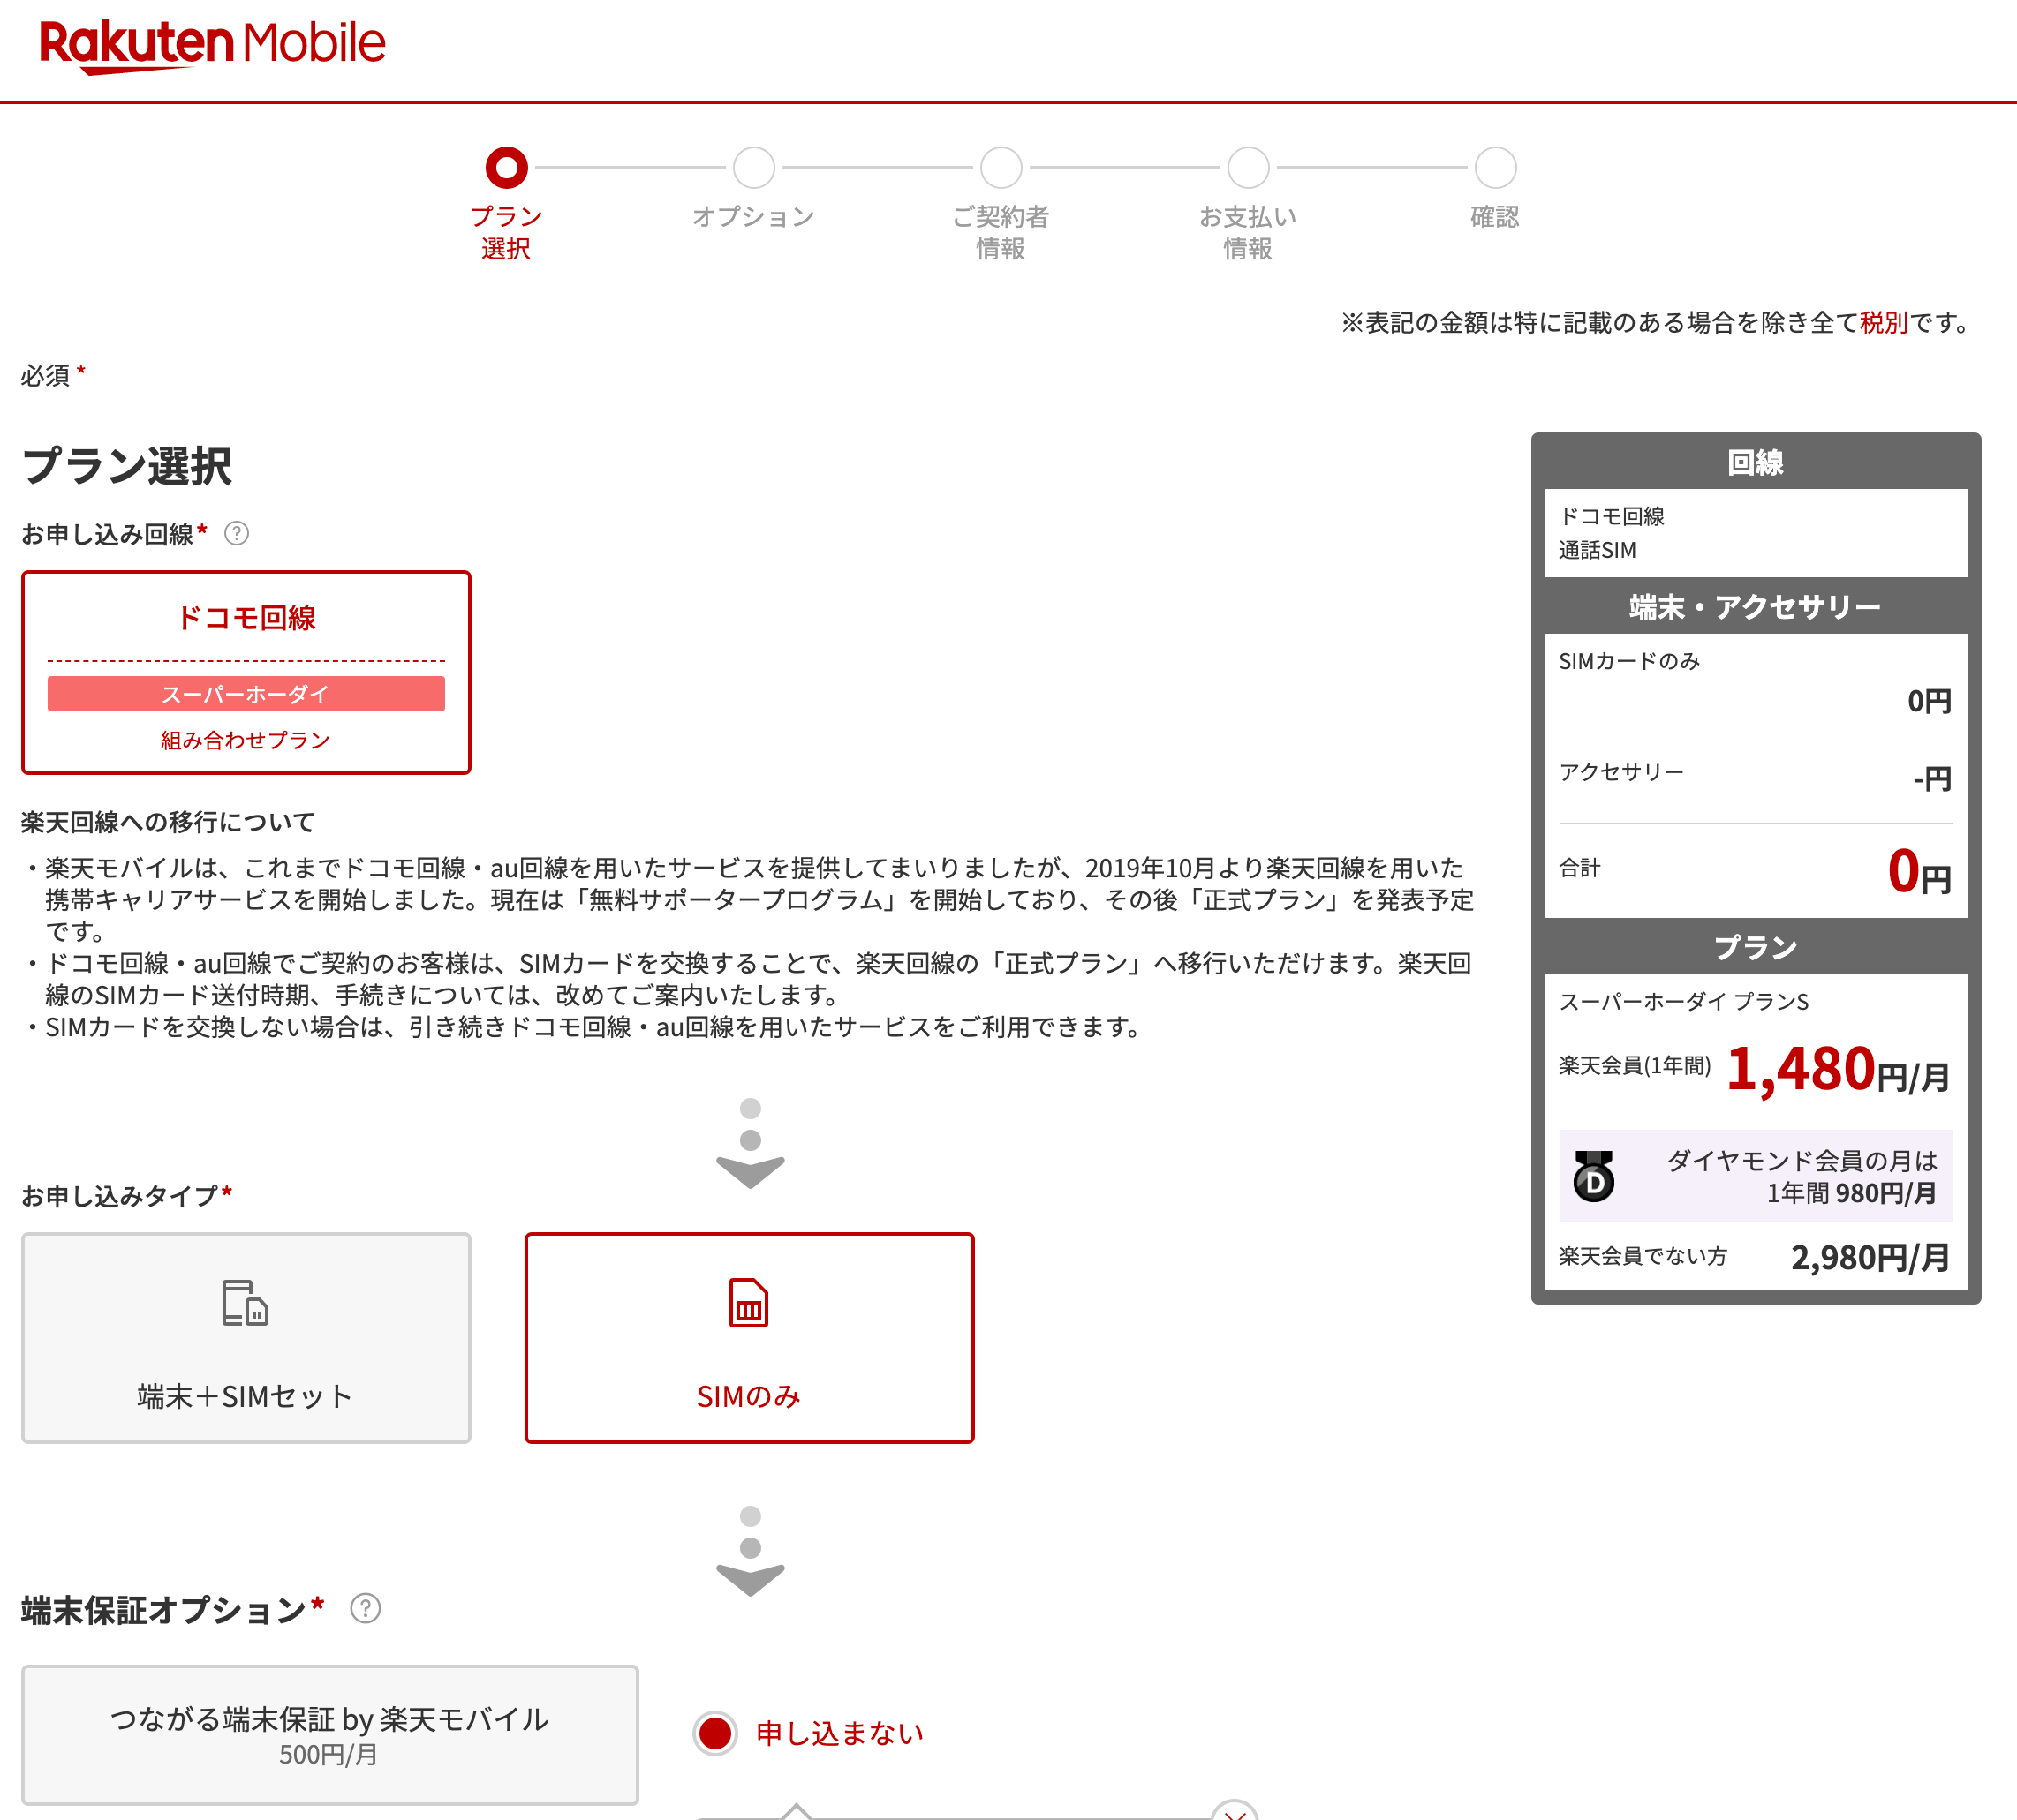Click the 組み合わせプラン text
This screenshot has height=1820, width=2017.
click(246, 740)
